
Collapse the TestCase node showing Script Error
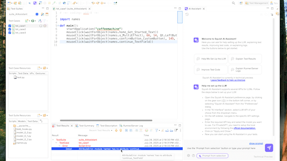coord(56,143)
